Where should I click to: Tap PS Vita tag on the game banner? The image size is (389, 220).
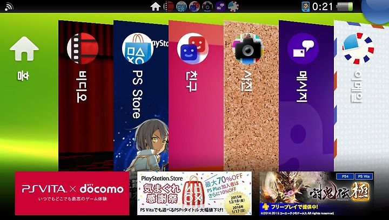click(x=364, y=176)
